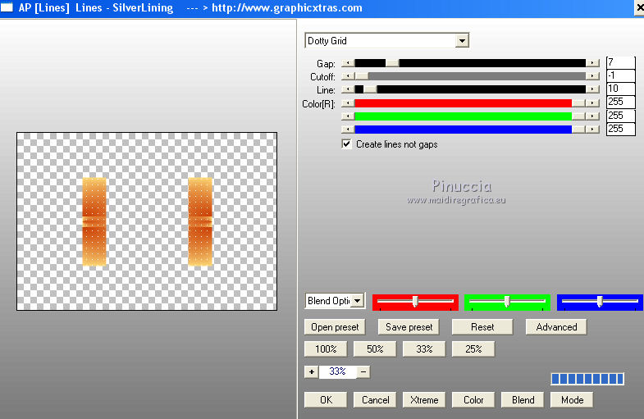Click the right arrow of the Cutoff slider
The height and width of the screenshot is (419, 644).
592,76
